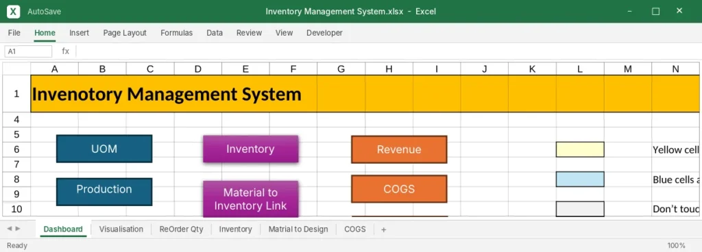Viewport: 702px width, 252px height.
Task: Toggle the AutoSave option
Action: [44, 12]
